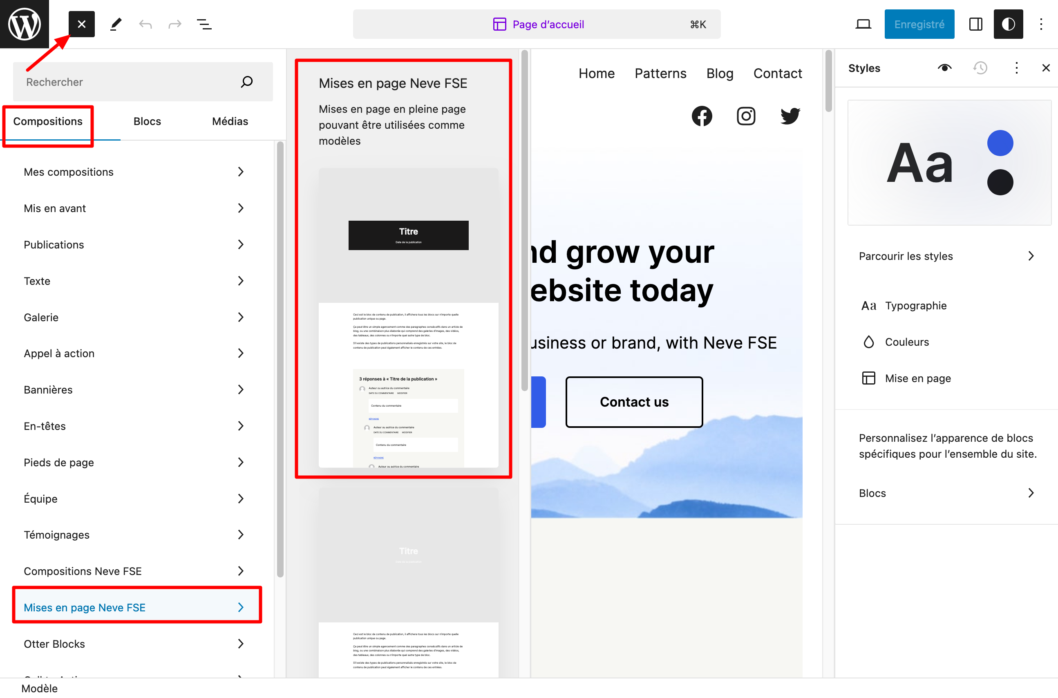Switch to the Blocs tab
The width and height of the screenshot is (1058, 698).
coord(147,121)
